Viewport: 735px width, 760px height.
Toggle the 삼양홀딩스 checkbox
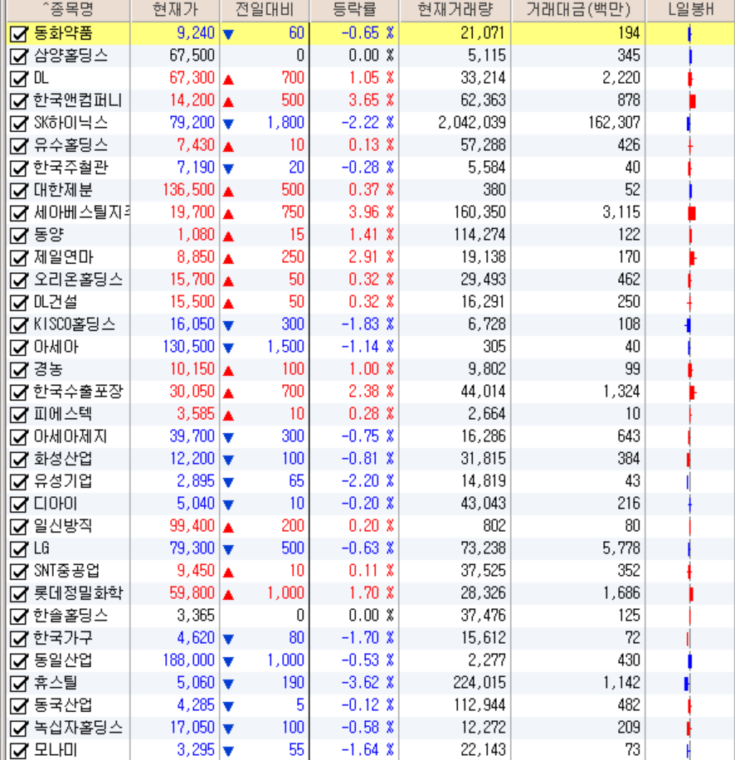pos(18,56)
